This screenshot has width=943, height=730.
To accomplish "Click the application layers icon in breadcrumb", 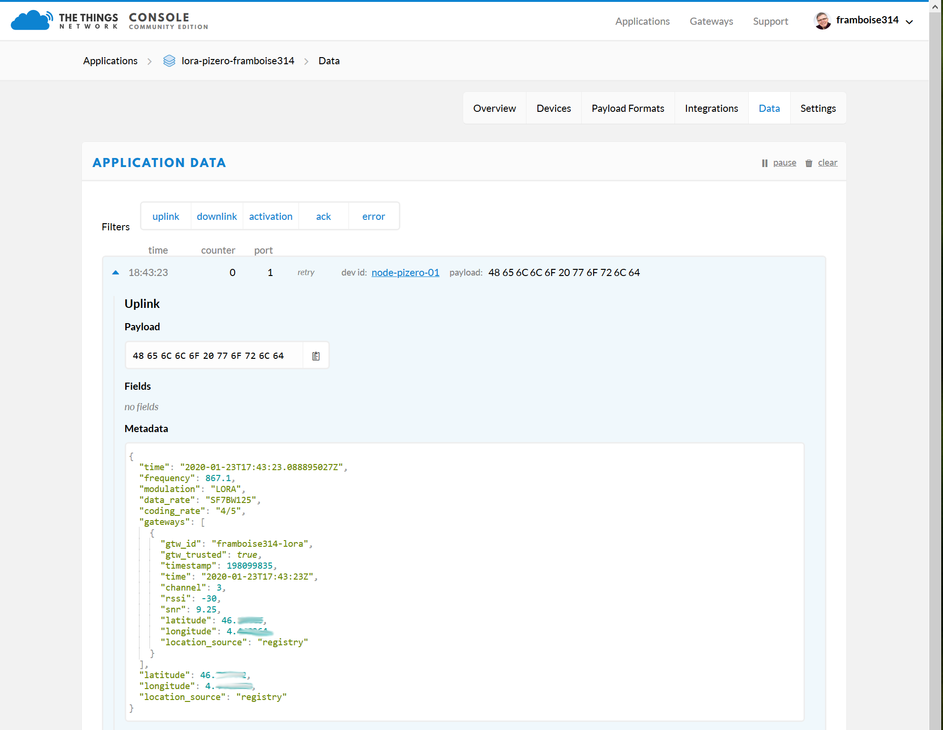I will (169, 61).
